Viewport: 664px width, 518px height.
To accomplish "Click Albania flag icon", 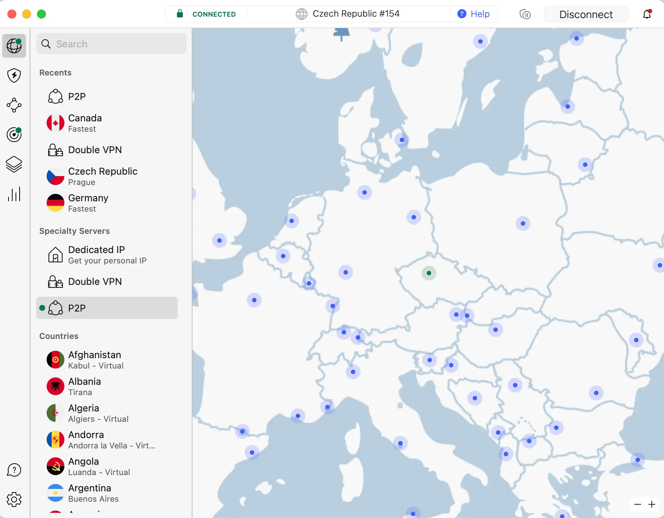I will tap(56, 387).
